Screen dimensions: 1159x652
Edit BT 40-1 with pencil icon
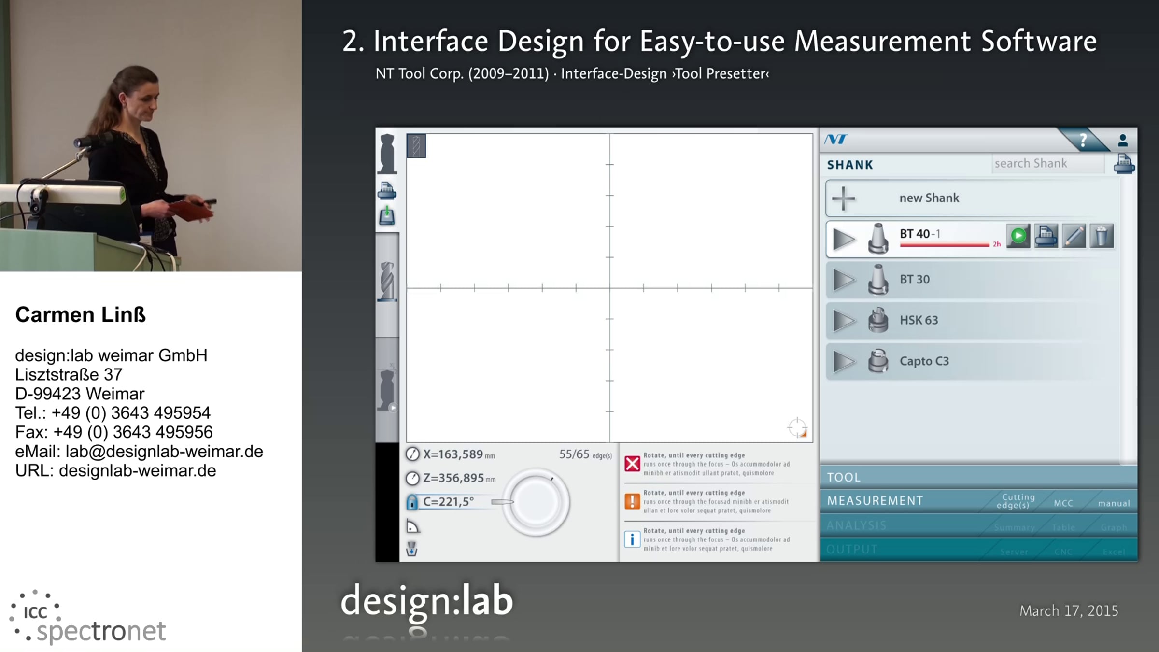(x=1074, y=236)
